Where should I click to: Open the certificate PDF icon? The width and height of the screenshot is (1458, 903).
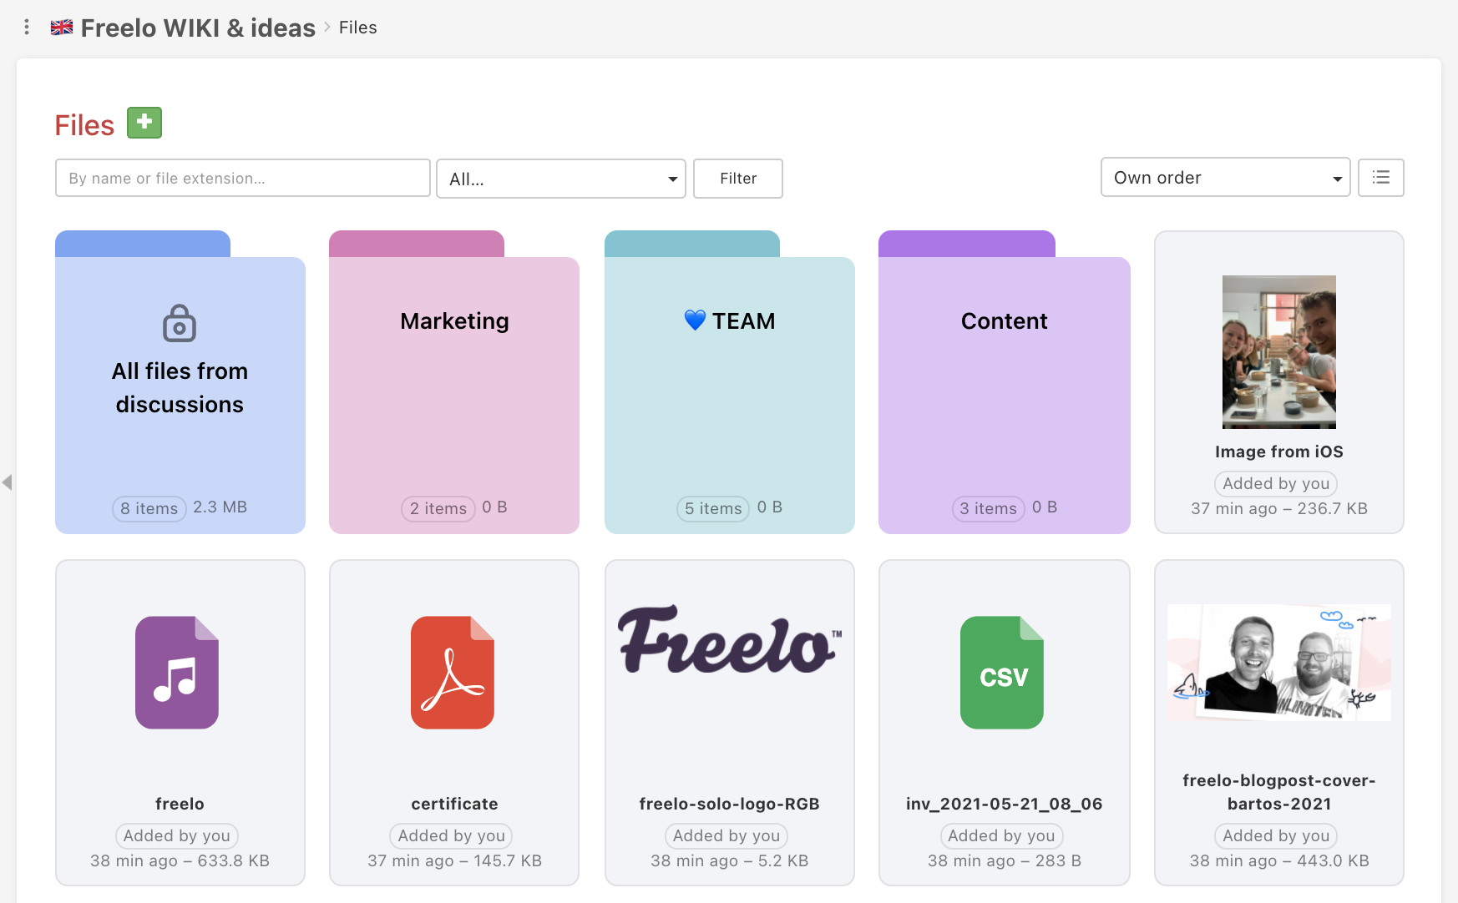[453, 673]
